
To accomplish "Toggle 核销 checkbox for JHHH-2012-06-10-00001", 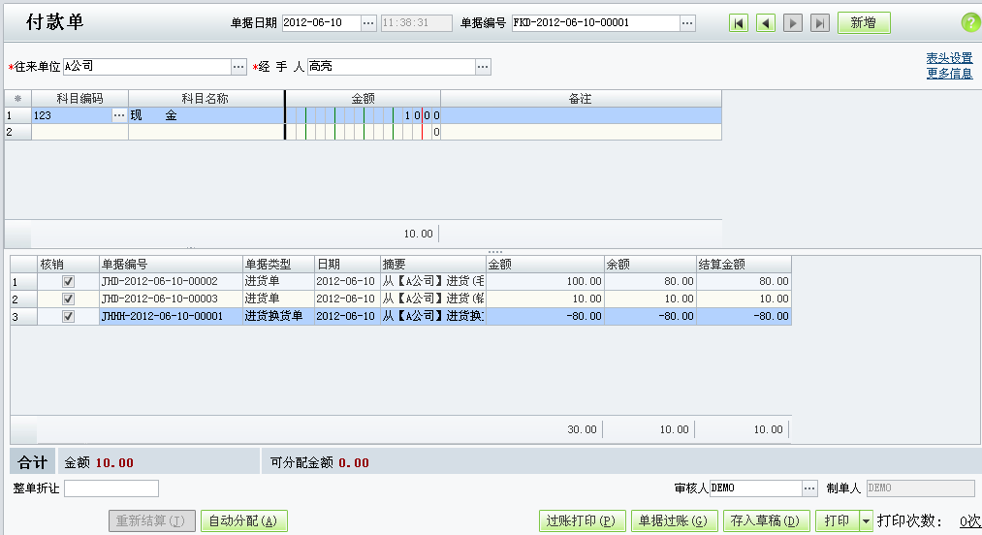I will pos(68,316).
